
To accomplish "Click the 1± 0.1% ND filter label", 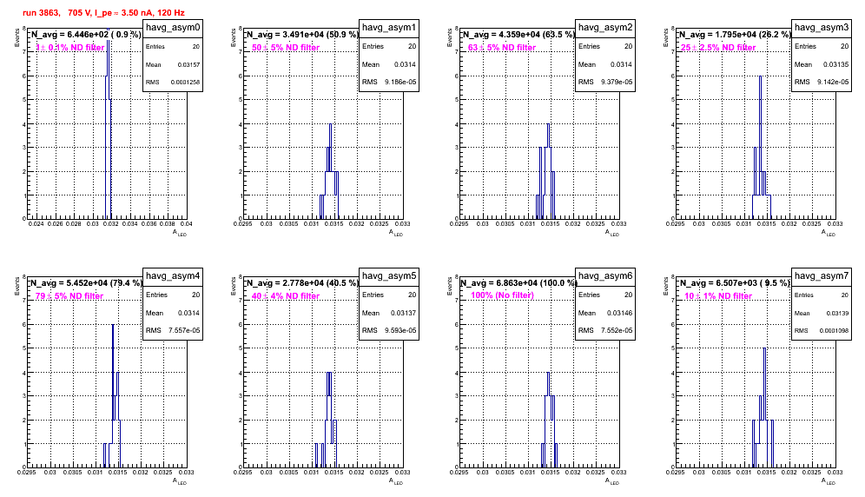I will 70,48.
